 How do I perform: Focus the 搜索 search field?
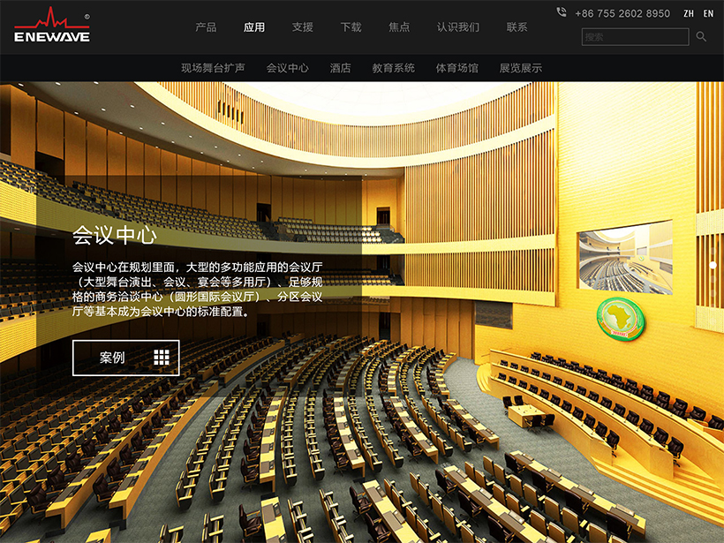(634, 37)
